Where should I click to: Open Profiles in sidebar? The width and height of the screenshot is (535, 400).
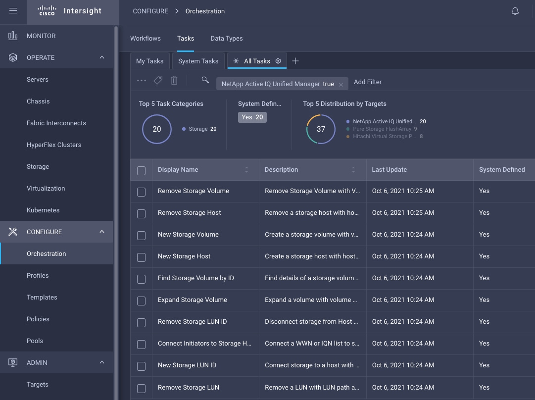(38, 275)
